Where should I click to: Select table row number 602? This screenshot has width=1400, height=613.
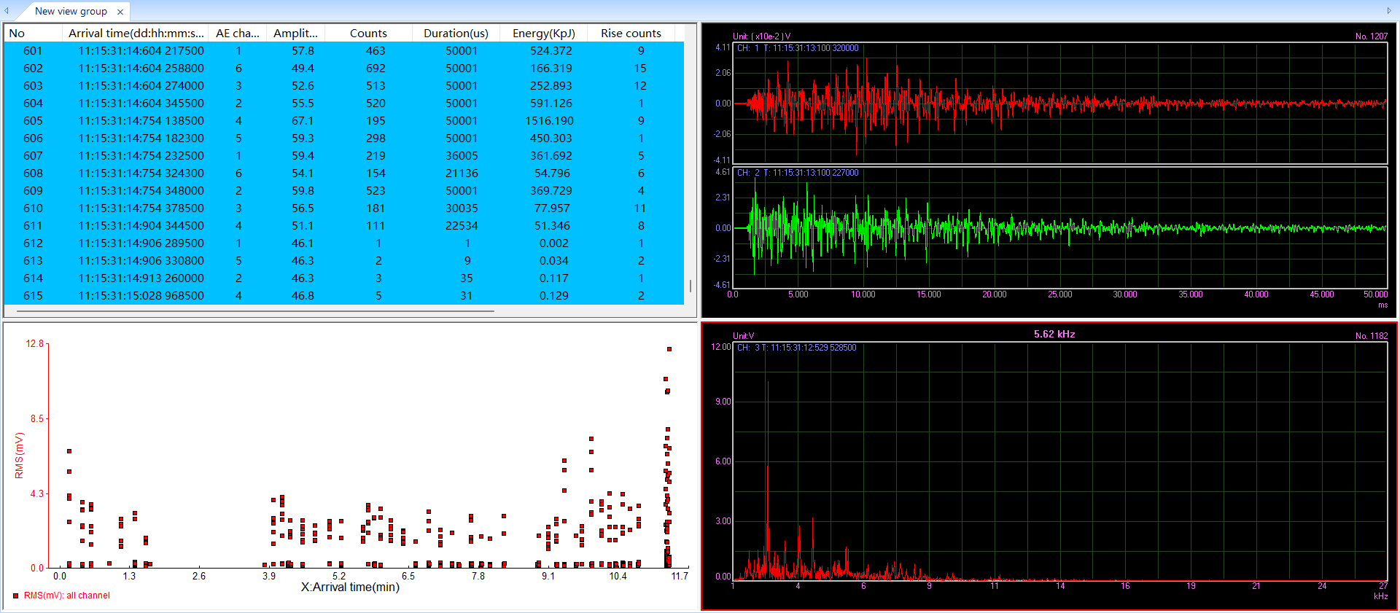coord(344,69)
